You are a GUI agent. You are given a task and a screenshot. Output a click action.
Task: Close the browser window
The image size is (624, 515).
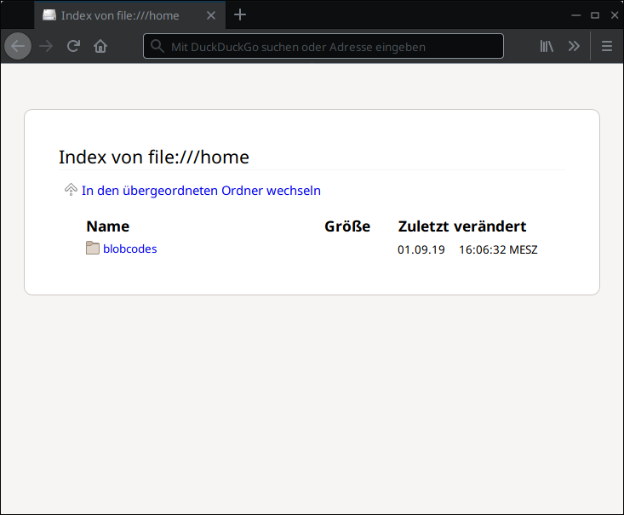coord(615,15)
